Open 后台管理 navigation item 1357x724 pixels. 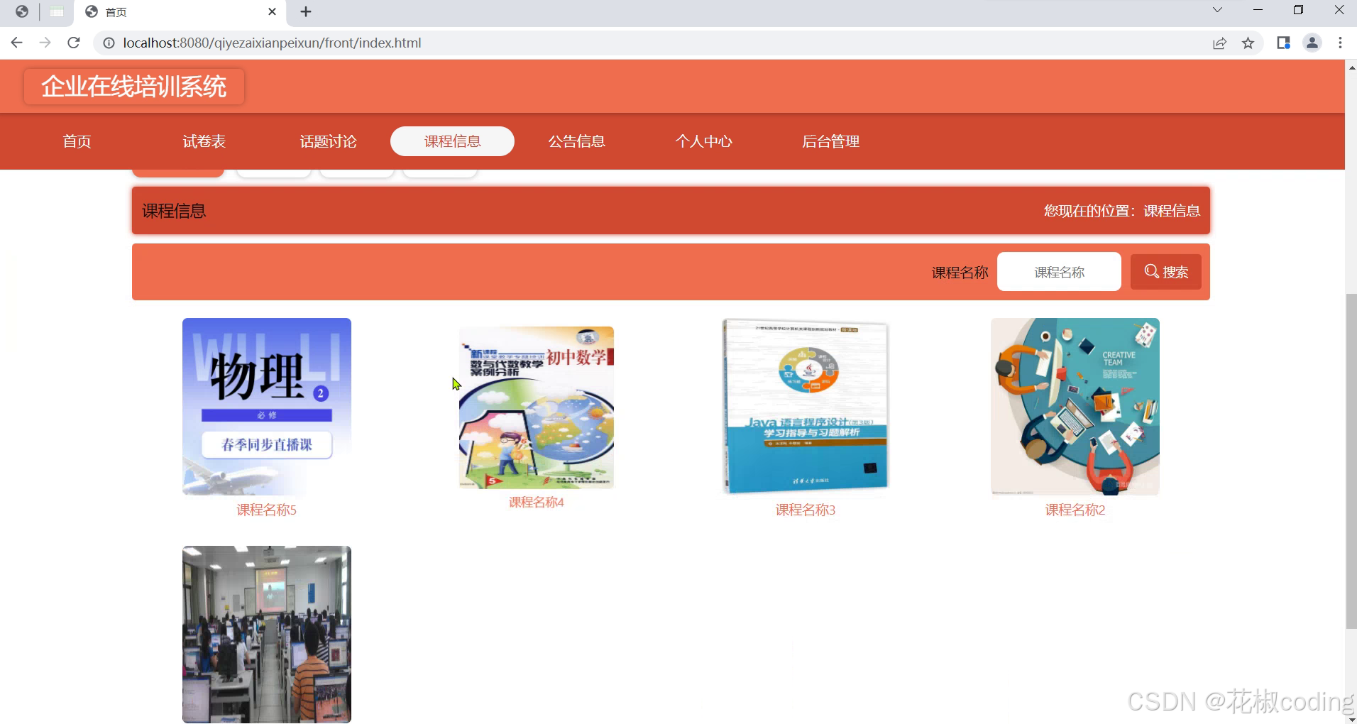(x=830, y=141)
